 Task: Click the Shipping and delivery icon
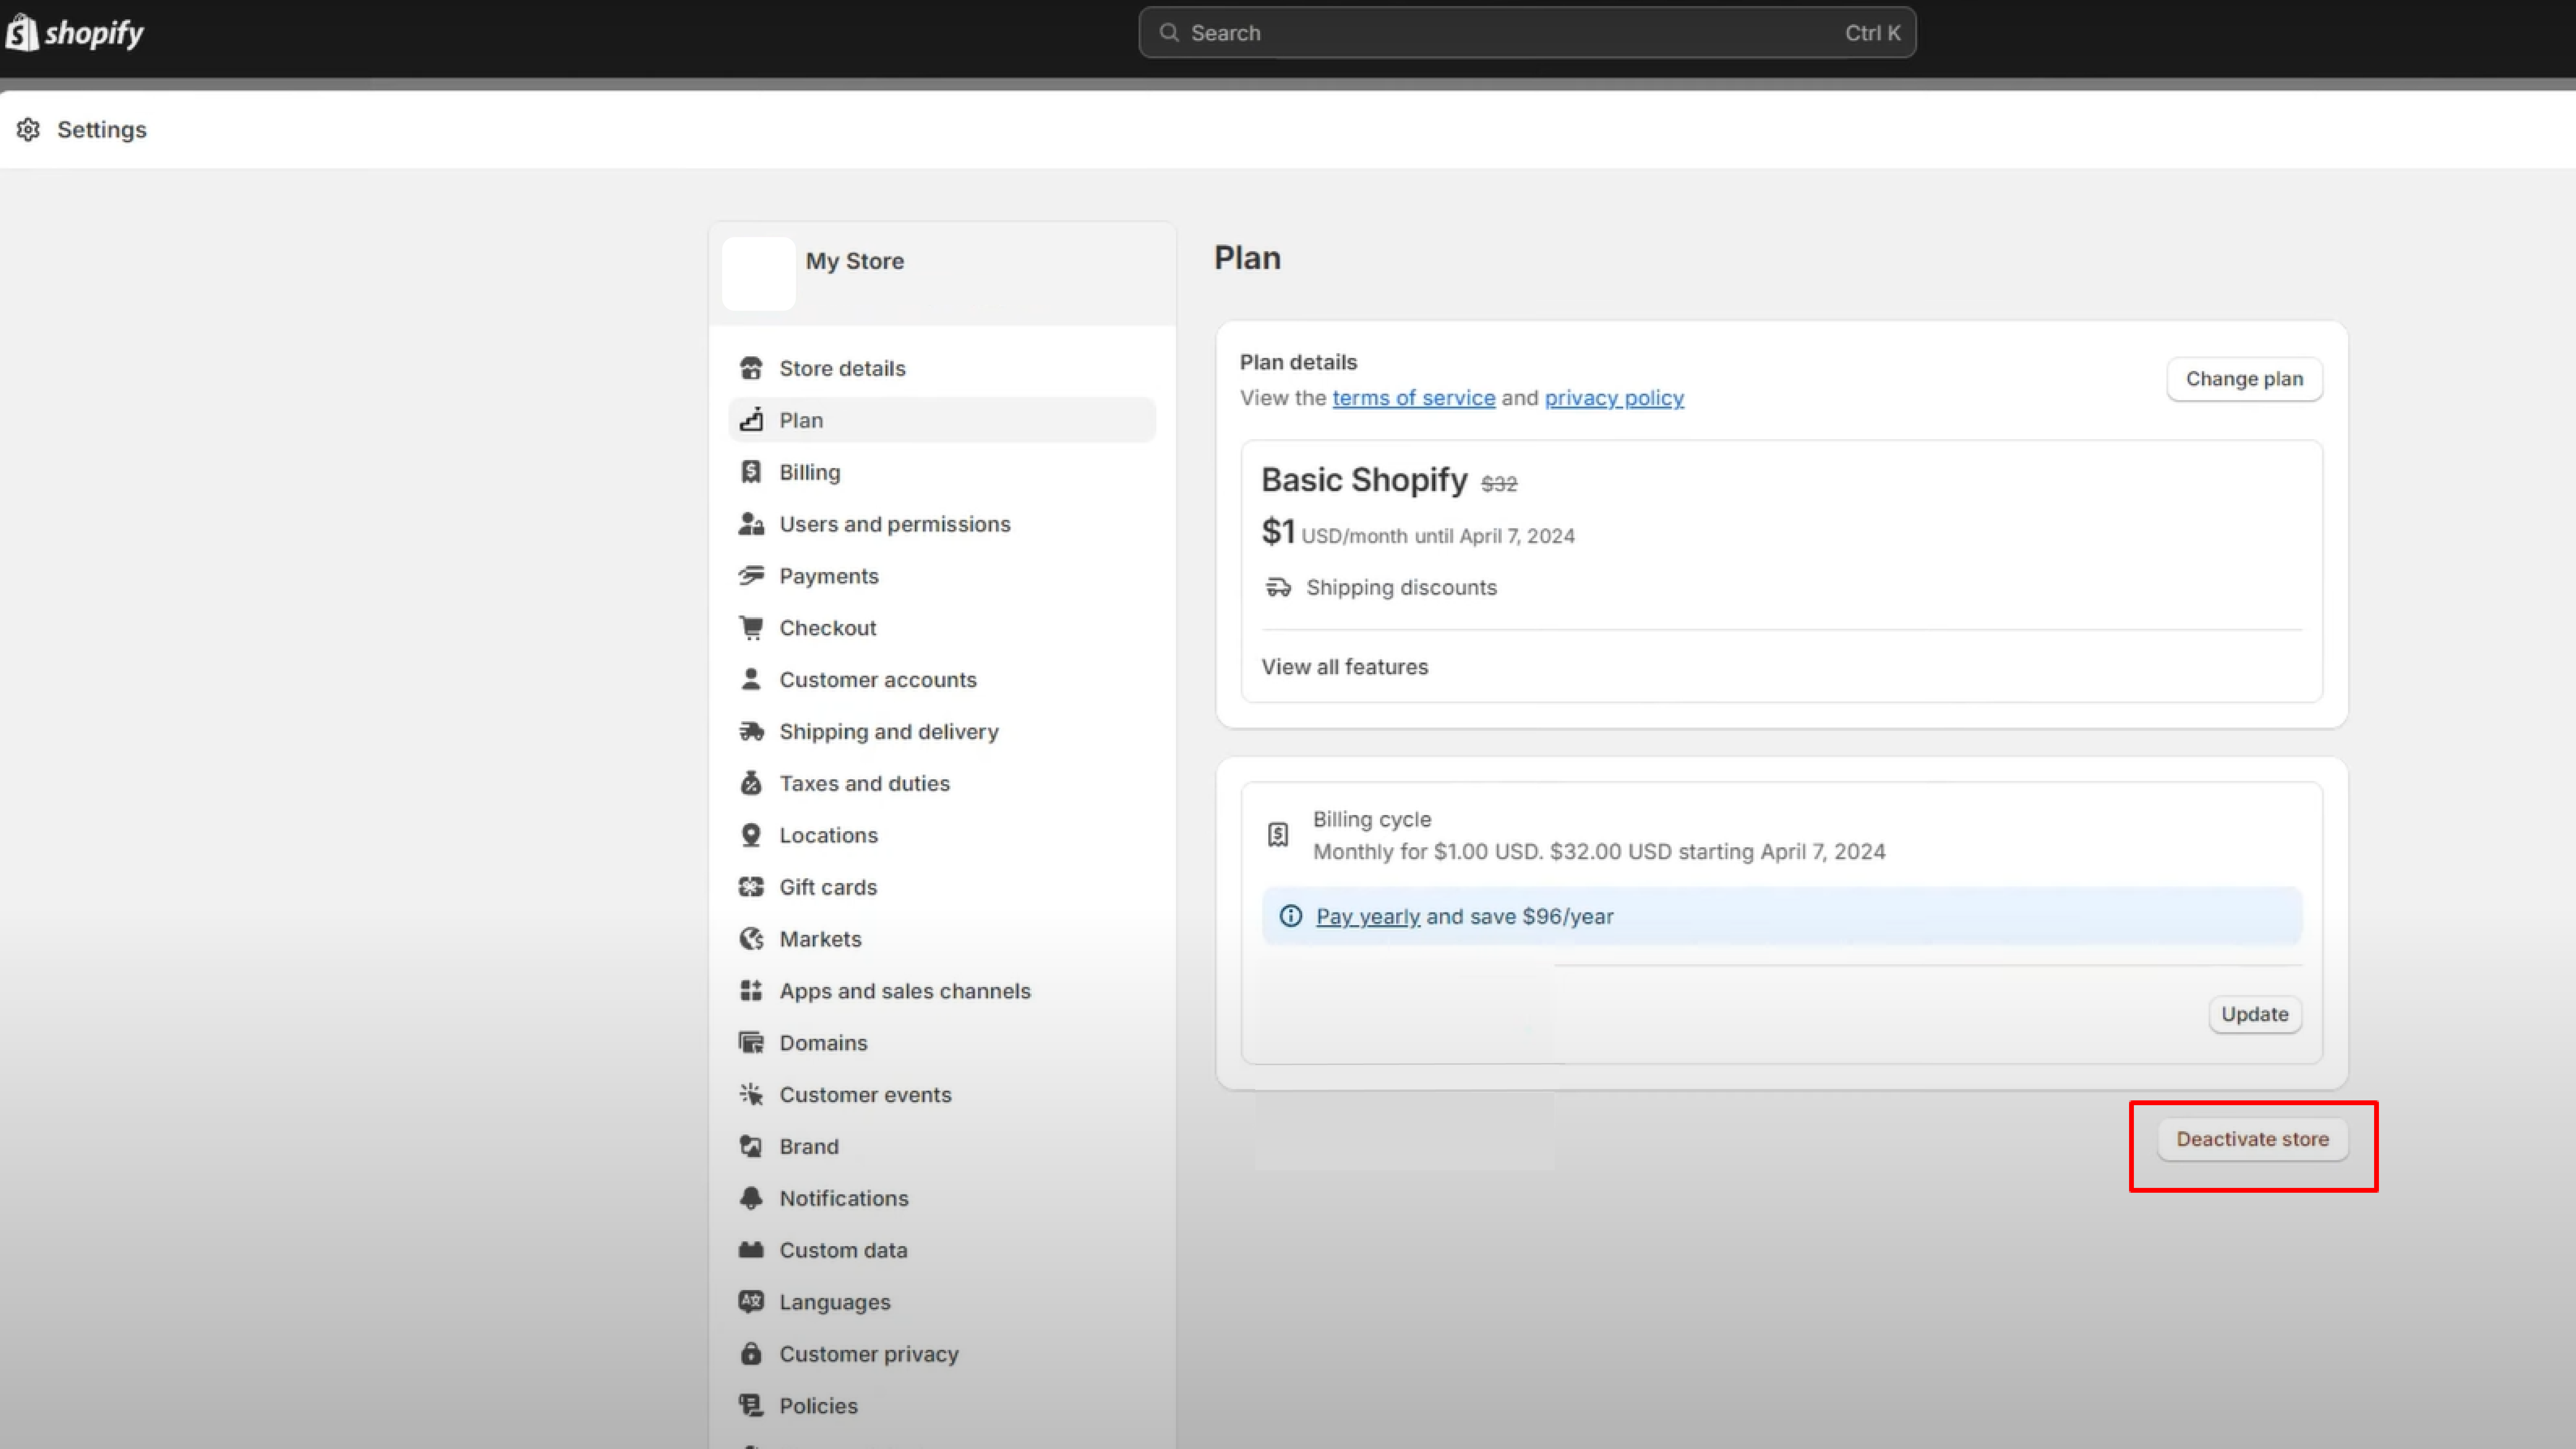(750, 731)
